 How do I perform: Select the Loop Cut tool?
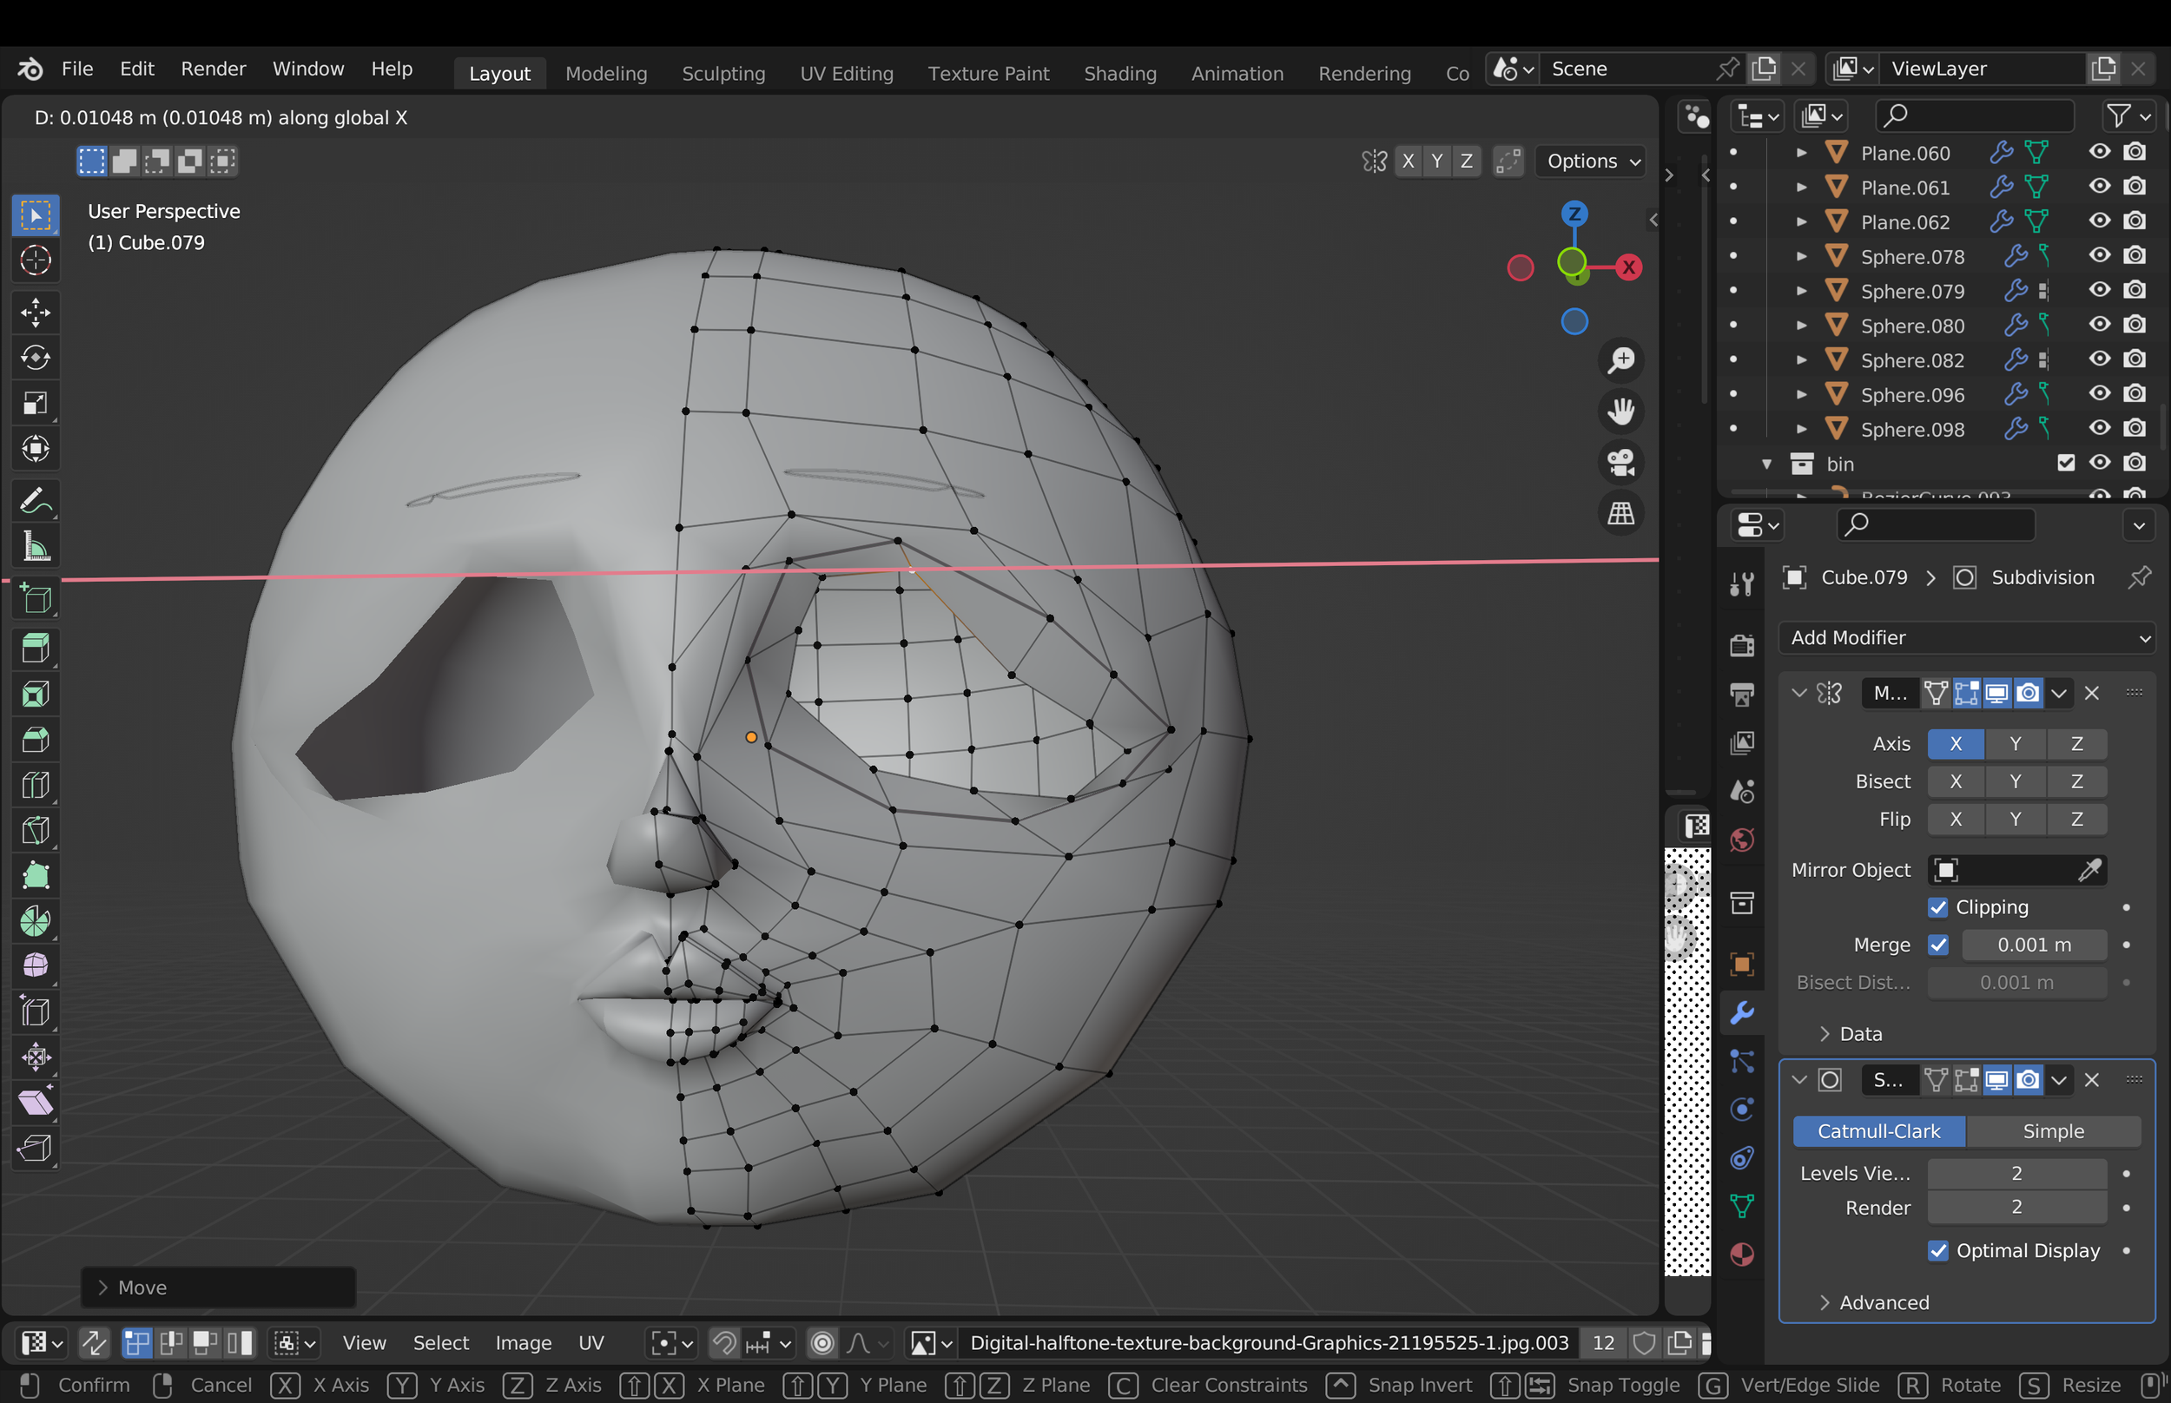pyautogui.click(x=36, y=784)
